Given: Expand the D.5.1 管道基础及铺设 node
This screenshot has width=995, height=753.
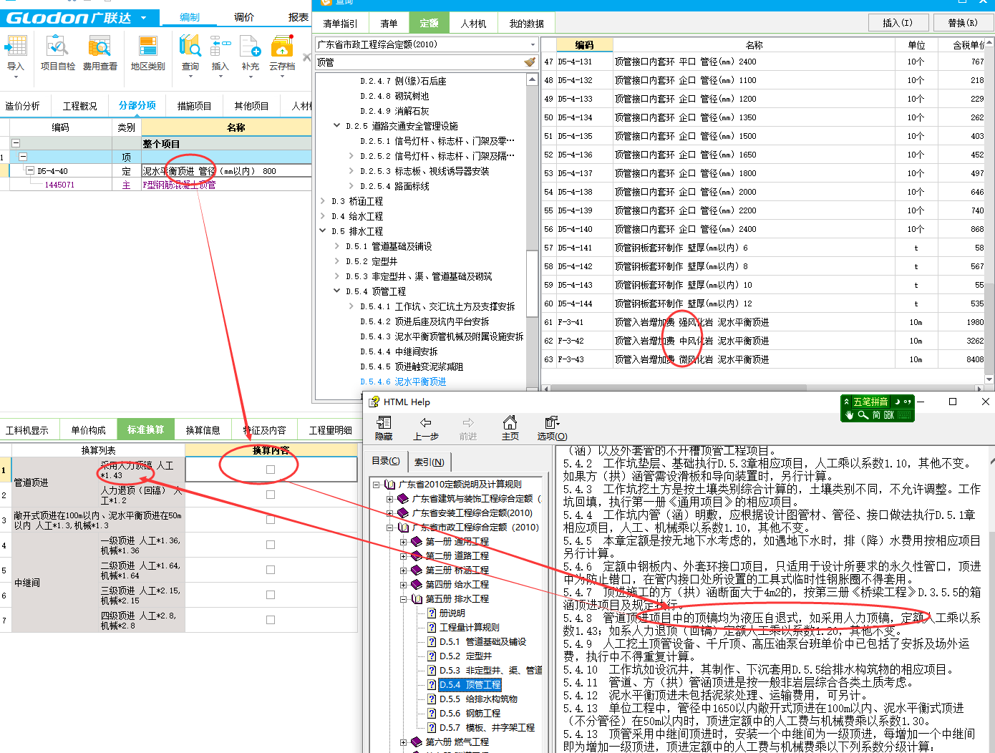Looking at the screenshot, I should 337,246.
